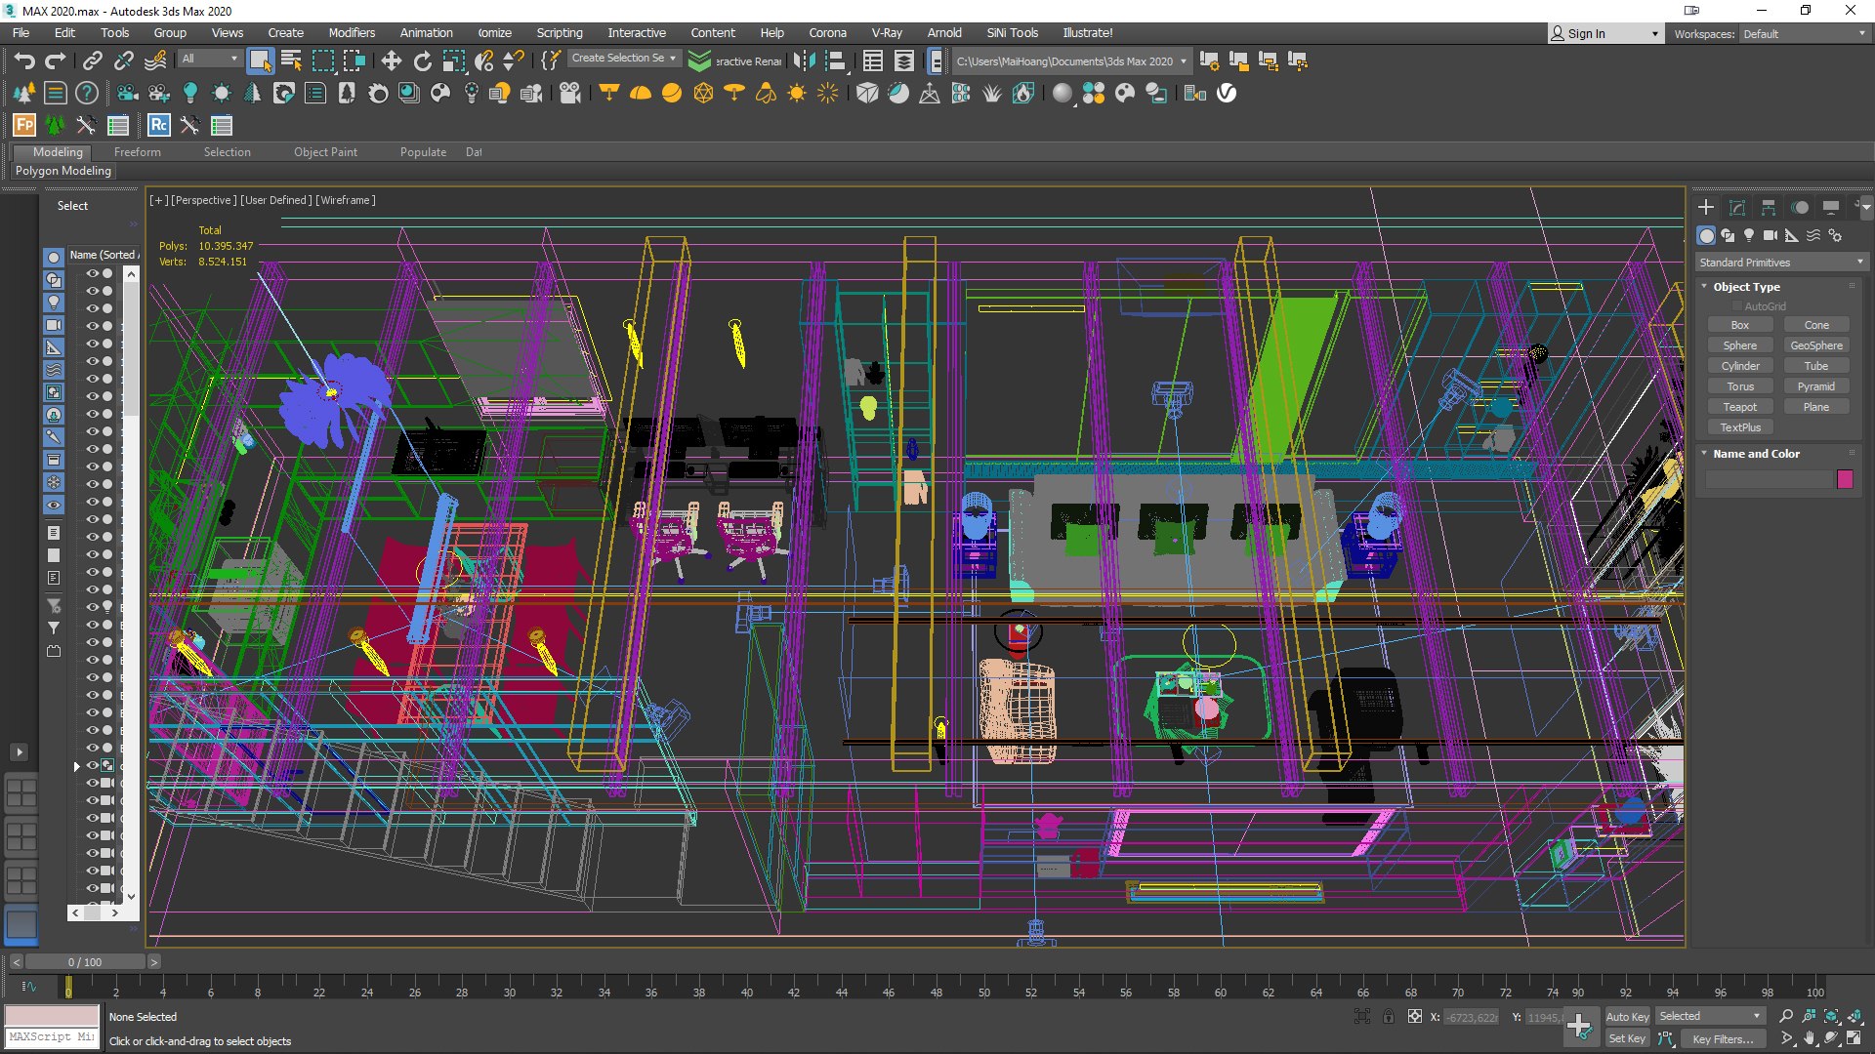Hide the first object via eye icon
The image size is (1875, 1054).
93,274
